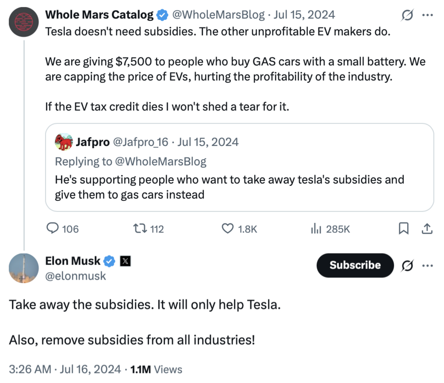Click Jafpro's profile avatar in the quoted tweet
Viewport: 444px width, 383px height.
64,142
